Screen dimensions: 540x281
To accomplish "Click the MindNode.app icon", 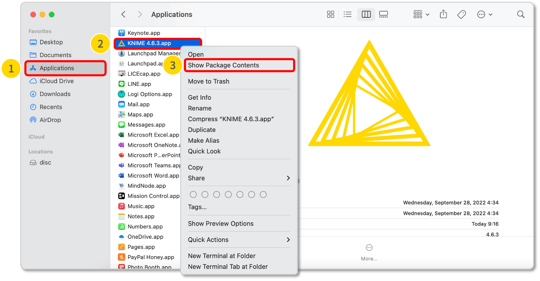I will click(x=122, y=186).
